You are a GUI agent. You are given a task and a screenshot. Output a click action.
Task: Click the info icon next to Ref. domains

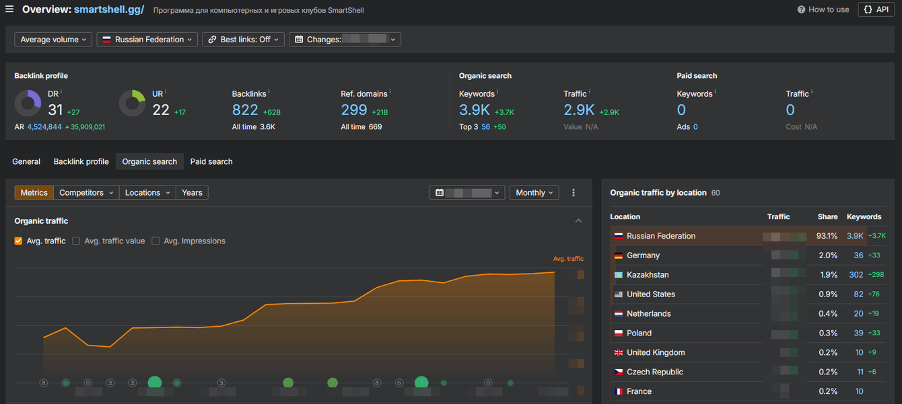point(390,91)
